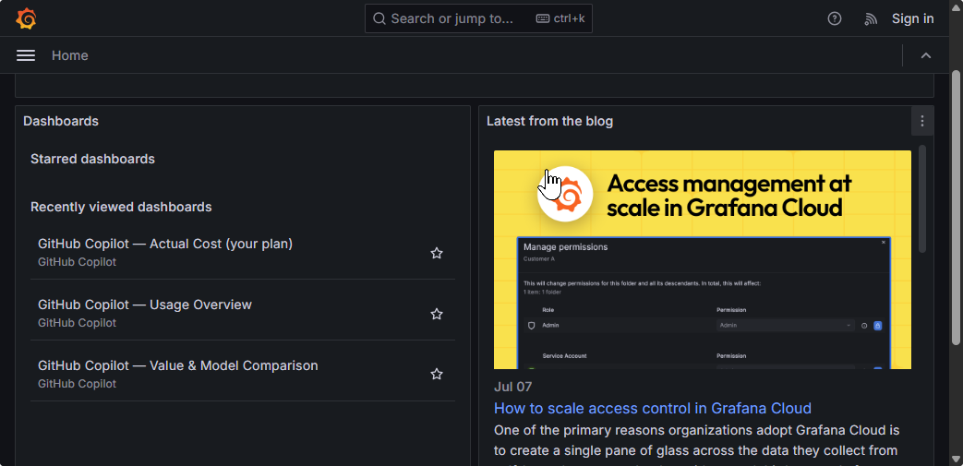963x466 pixels.
Task: Click the Home breadcrumb
Action: [70, 55]
